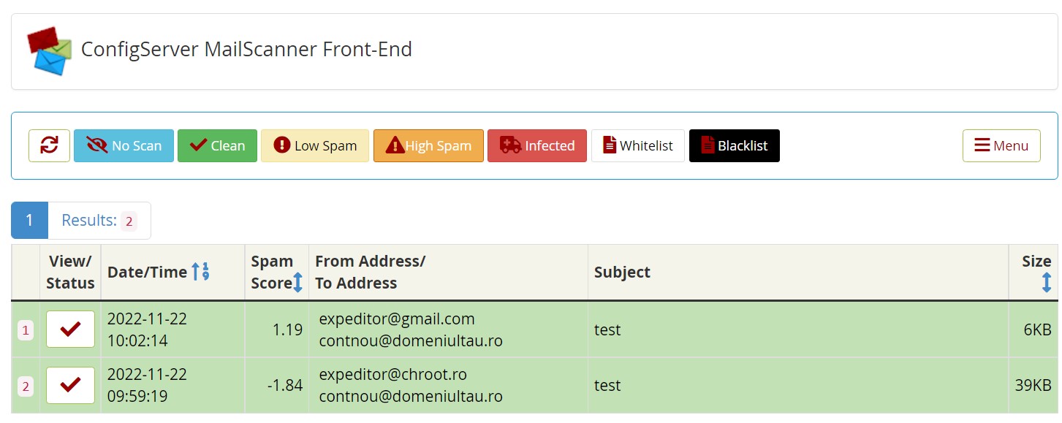Image resolution: width=1062 pixels, height=423 pixels.
Task: Click row number 1 badge
Action: (26, 330)
